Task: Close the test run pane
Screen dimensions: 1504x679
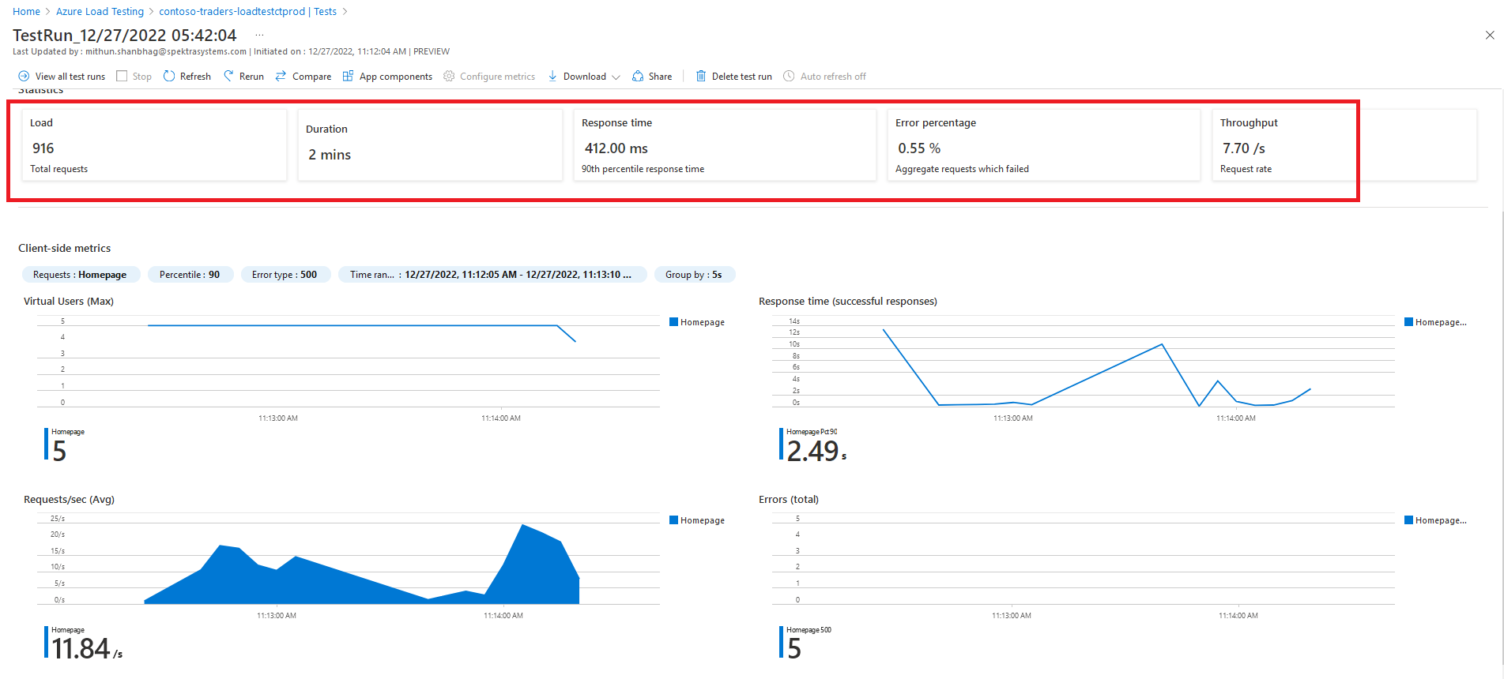Action: 1490,36
